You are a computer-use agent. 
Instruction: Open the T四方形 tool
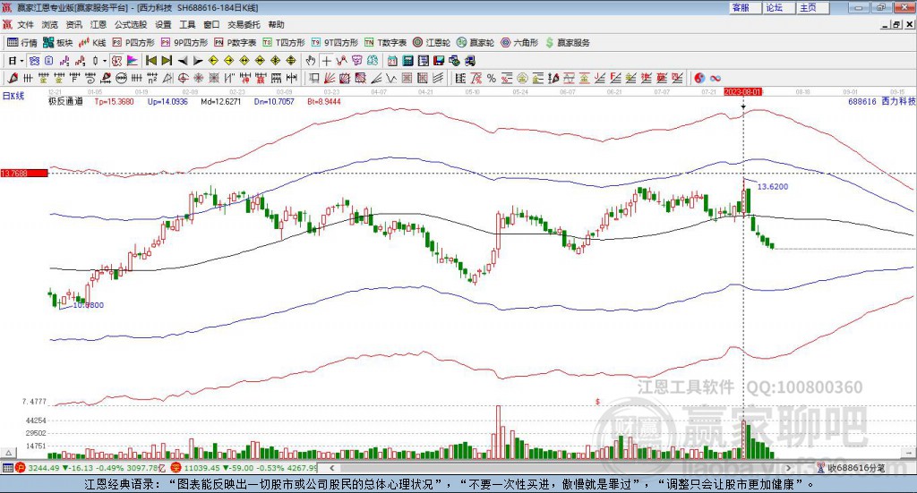pyautogui.click(x=284, y=43)
